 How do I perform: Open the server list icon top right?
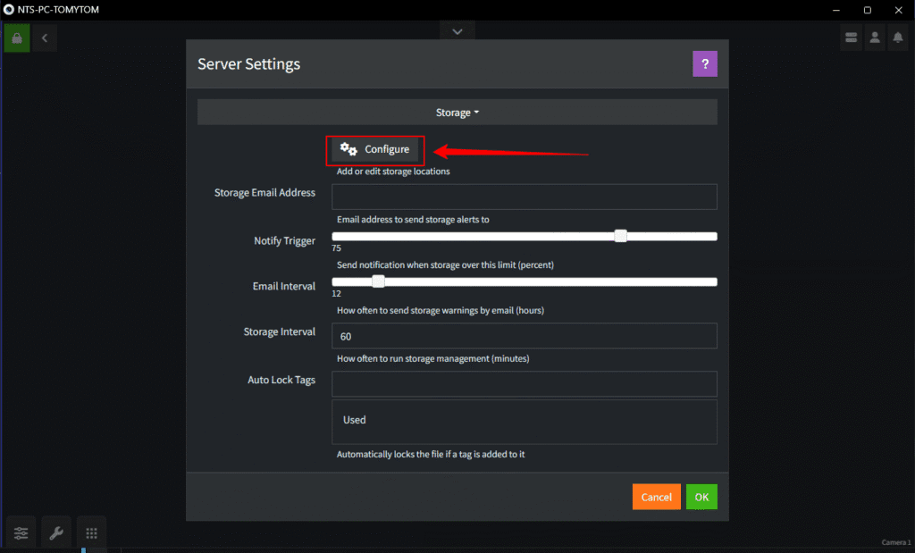point(850,37)
